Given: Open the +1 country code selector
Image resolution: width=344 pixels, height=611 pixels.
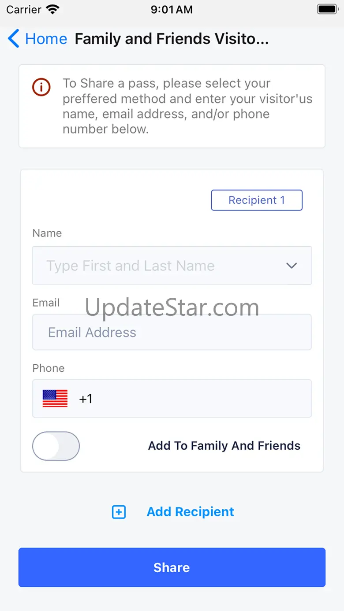Looking at the screenshot, I should click(86, 399).
